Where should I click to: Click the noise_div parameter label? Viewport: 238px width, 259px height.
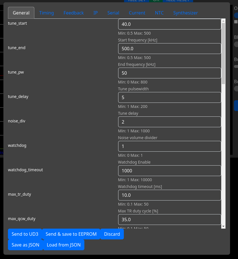[16, 121]
